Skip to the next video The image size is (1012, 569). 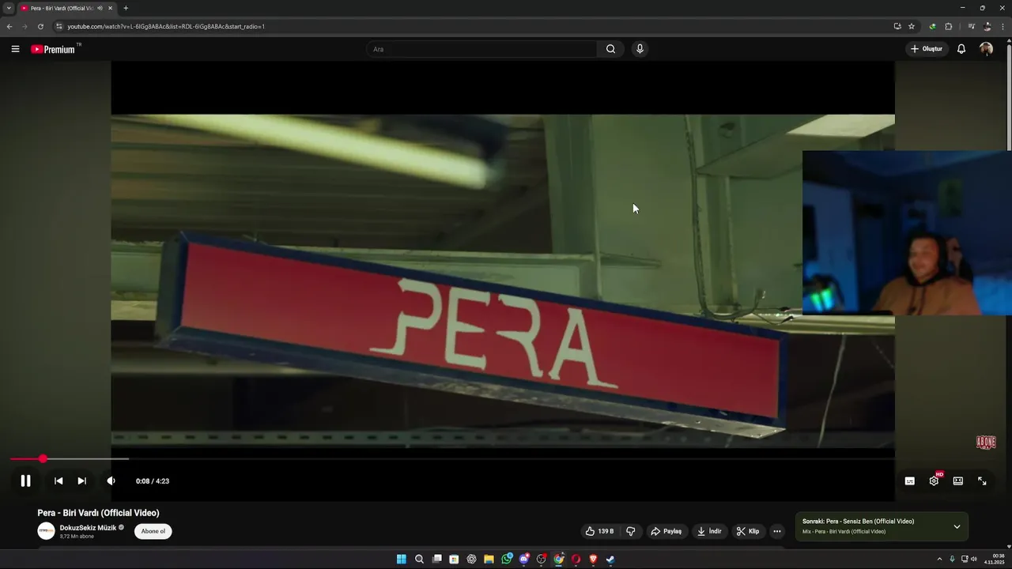[x=81, y=480]
